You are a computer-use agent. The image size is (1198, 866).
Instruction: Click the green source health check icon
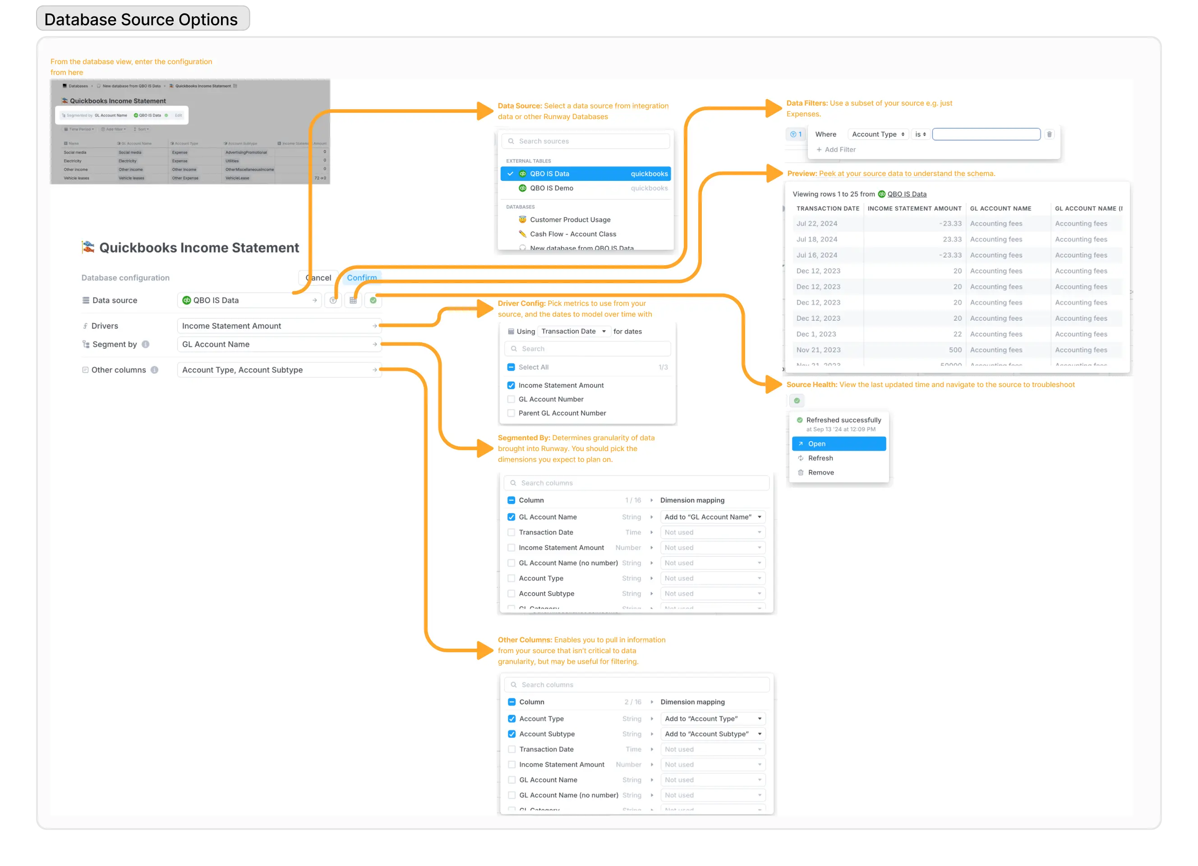[x=373, y=300]
